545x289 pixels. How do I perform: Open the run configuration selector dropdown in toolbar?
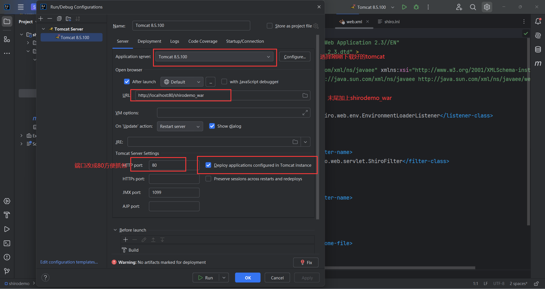click(393, 7)
